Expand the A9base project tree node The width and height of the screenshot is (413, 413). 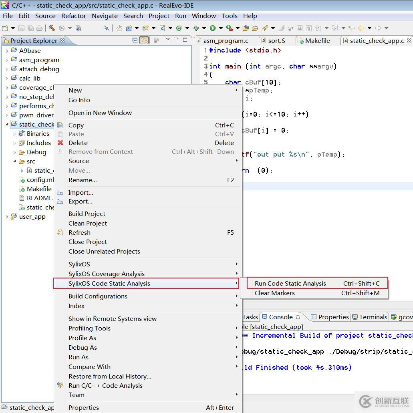tap(7, 51)
